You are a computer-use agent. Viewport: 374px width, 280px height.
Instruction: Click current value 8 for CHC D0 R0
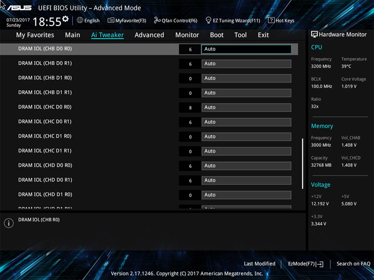click(x=190, y=108)
